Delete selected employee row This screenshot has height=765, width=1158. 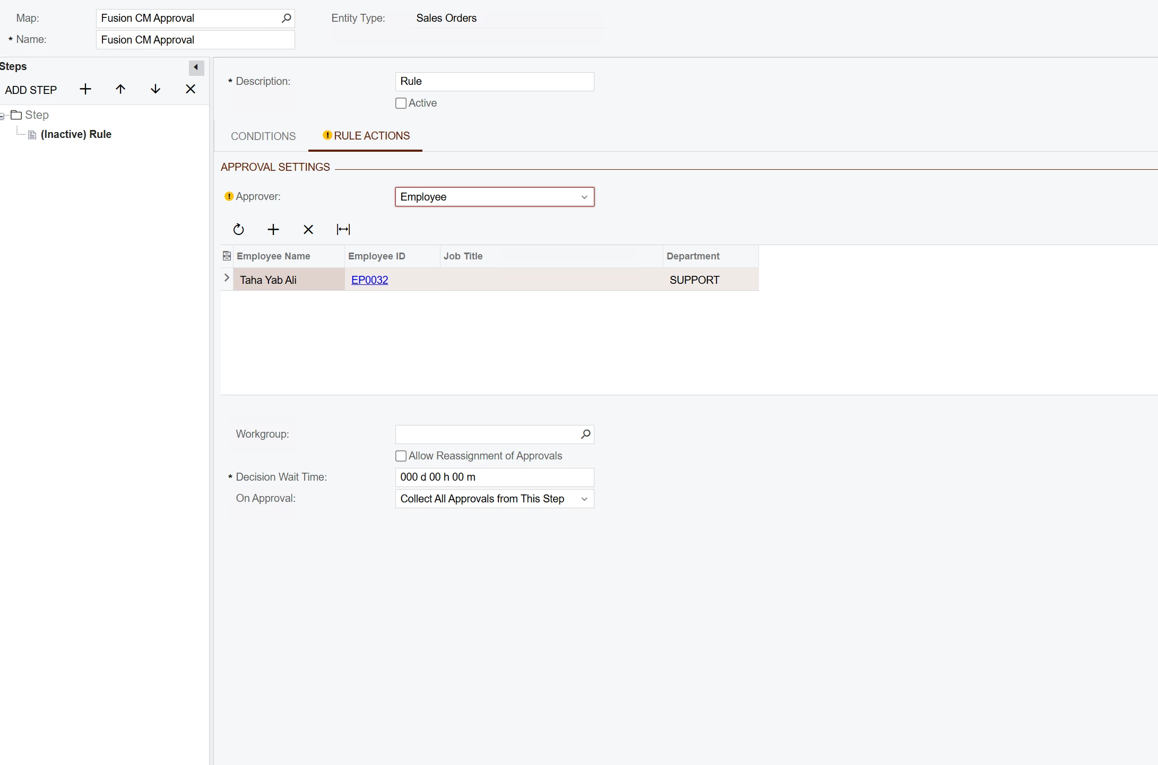coord(308,229)
